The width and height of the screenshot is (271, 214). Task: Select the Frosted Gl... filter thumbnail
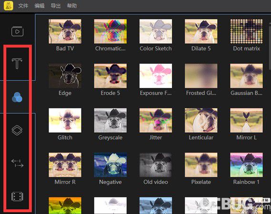click(x=201, y=76)
